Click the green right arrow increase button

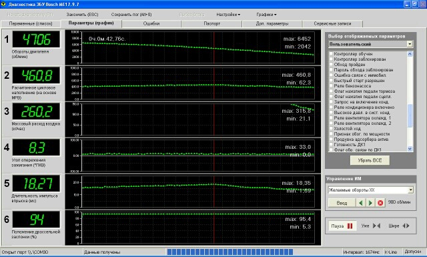click(370, 203)
